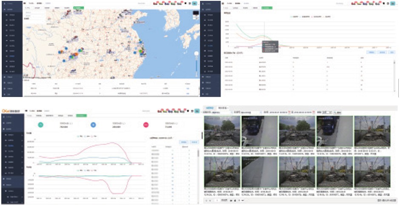Screen dimensions: 400x205
Task: Click the pink circular statistic icon
Action: pos(146,125)
